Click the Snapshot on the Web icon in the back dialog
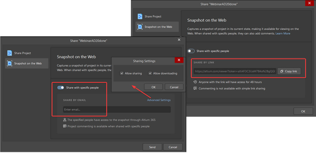Viewport: 316px width, 153px height. click(x=140, y=27)
